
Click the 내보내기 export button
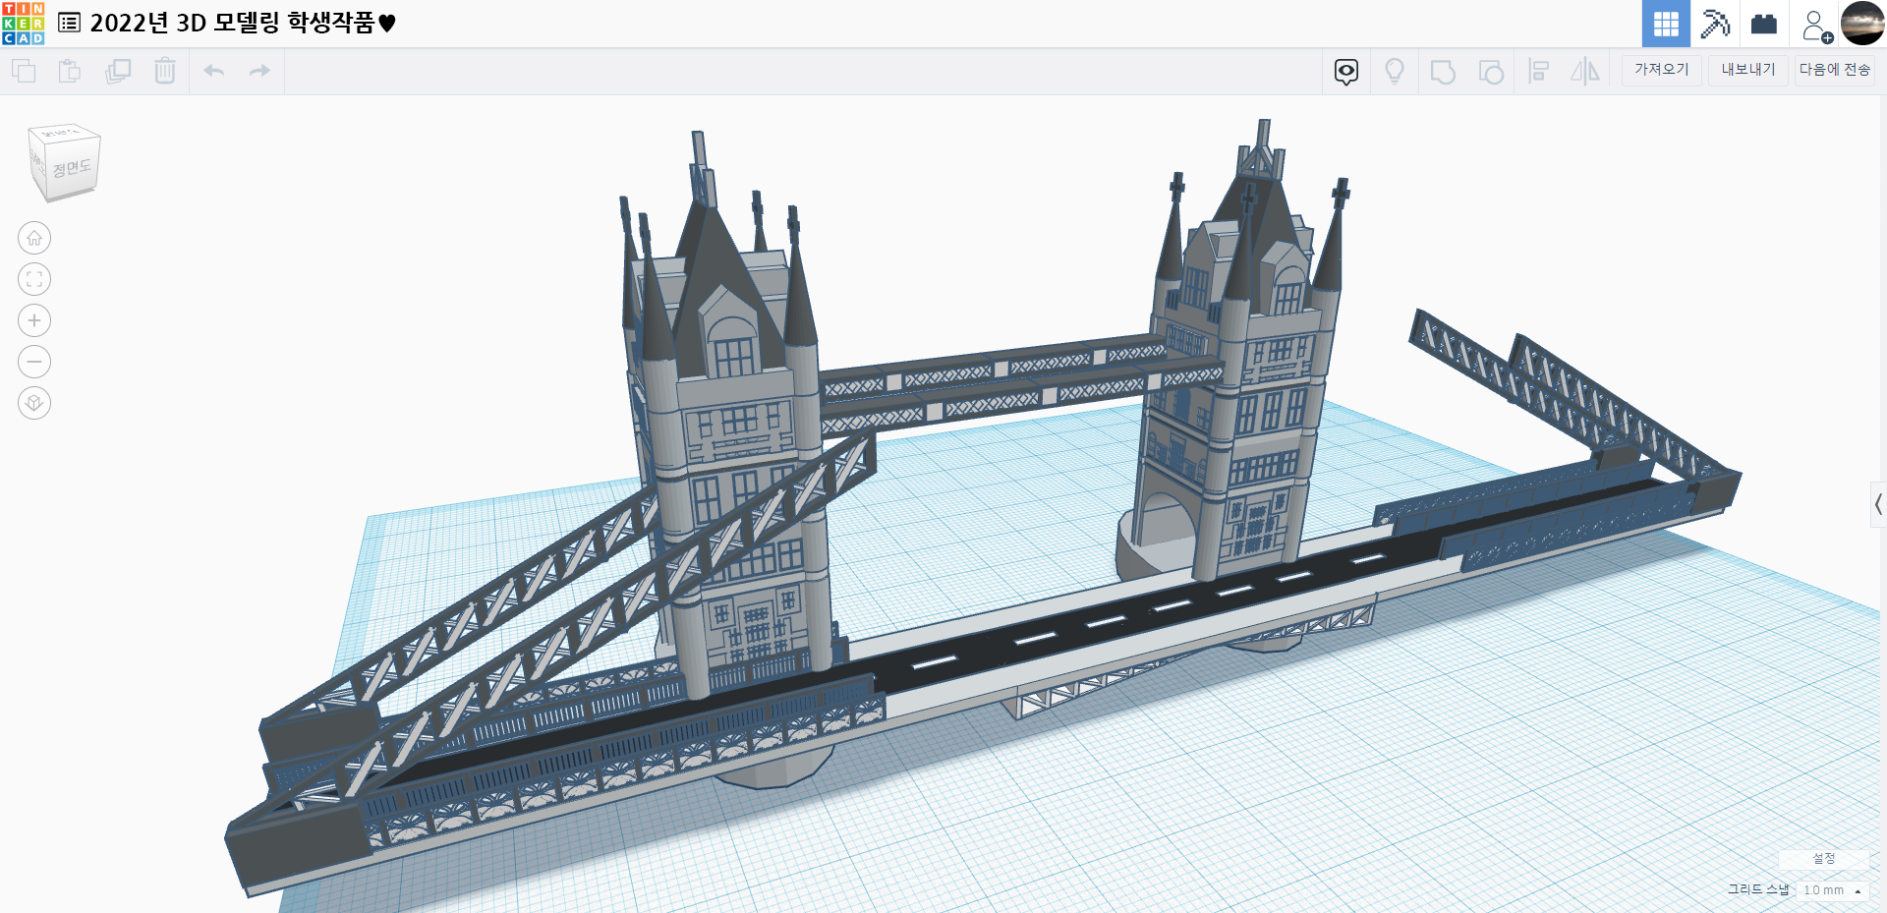coord(1747,70)
